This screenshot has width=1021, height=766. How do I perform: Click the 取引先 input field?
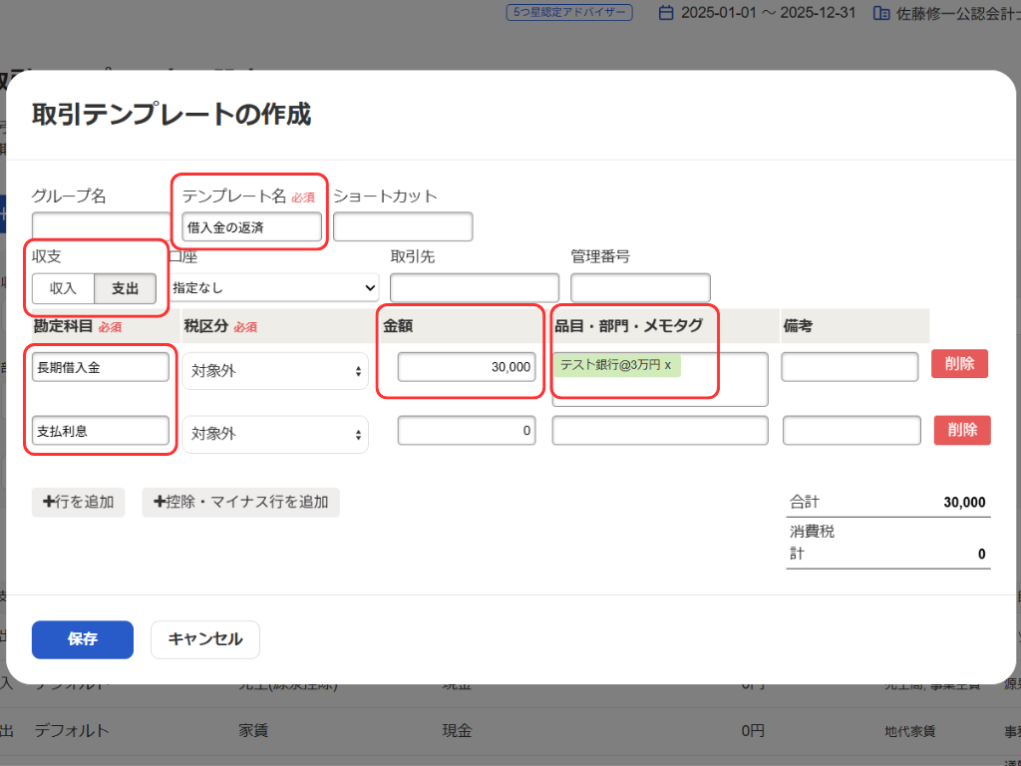(475, 288)
